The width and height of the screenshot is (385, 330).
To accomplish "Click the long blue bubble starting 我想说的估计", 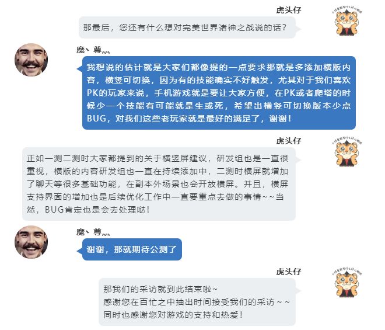I will 219,93.
